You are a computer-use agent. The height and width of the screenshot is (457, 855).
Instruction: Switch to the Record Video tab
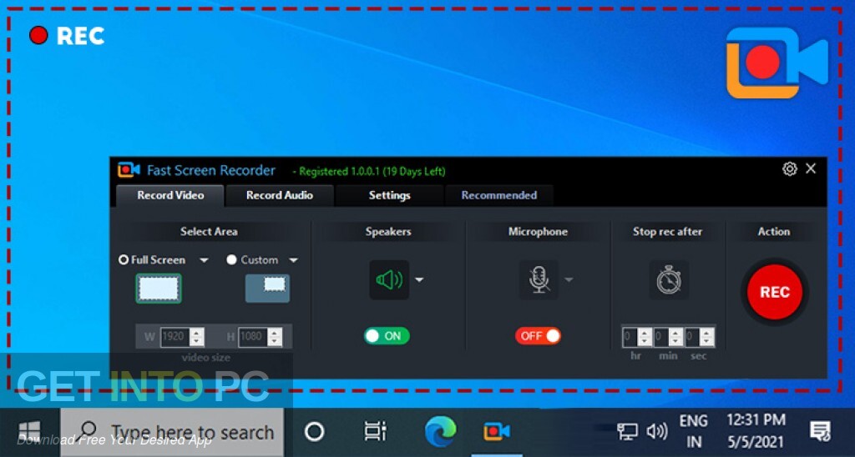point(170,195)
